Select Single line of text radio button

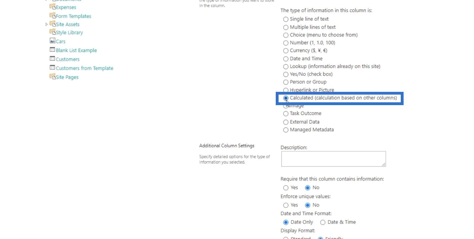[x=286, y=19]
